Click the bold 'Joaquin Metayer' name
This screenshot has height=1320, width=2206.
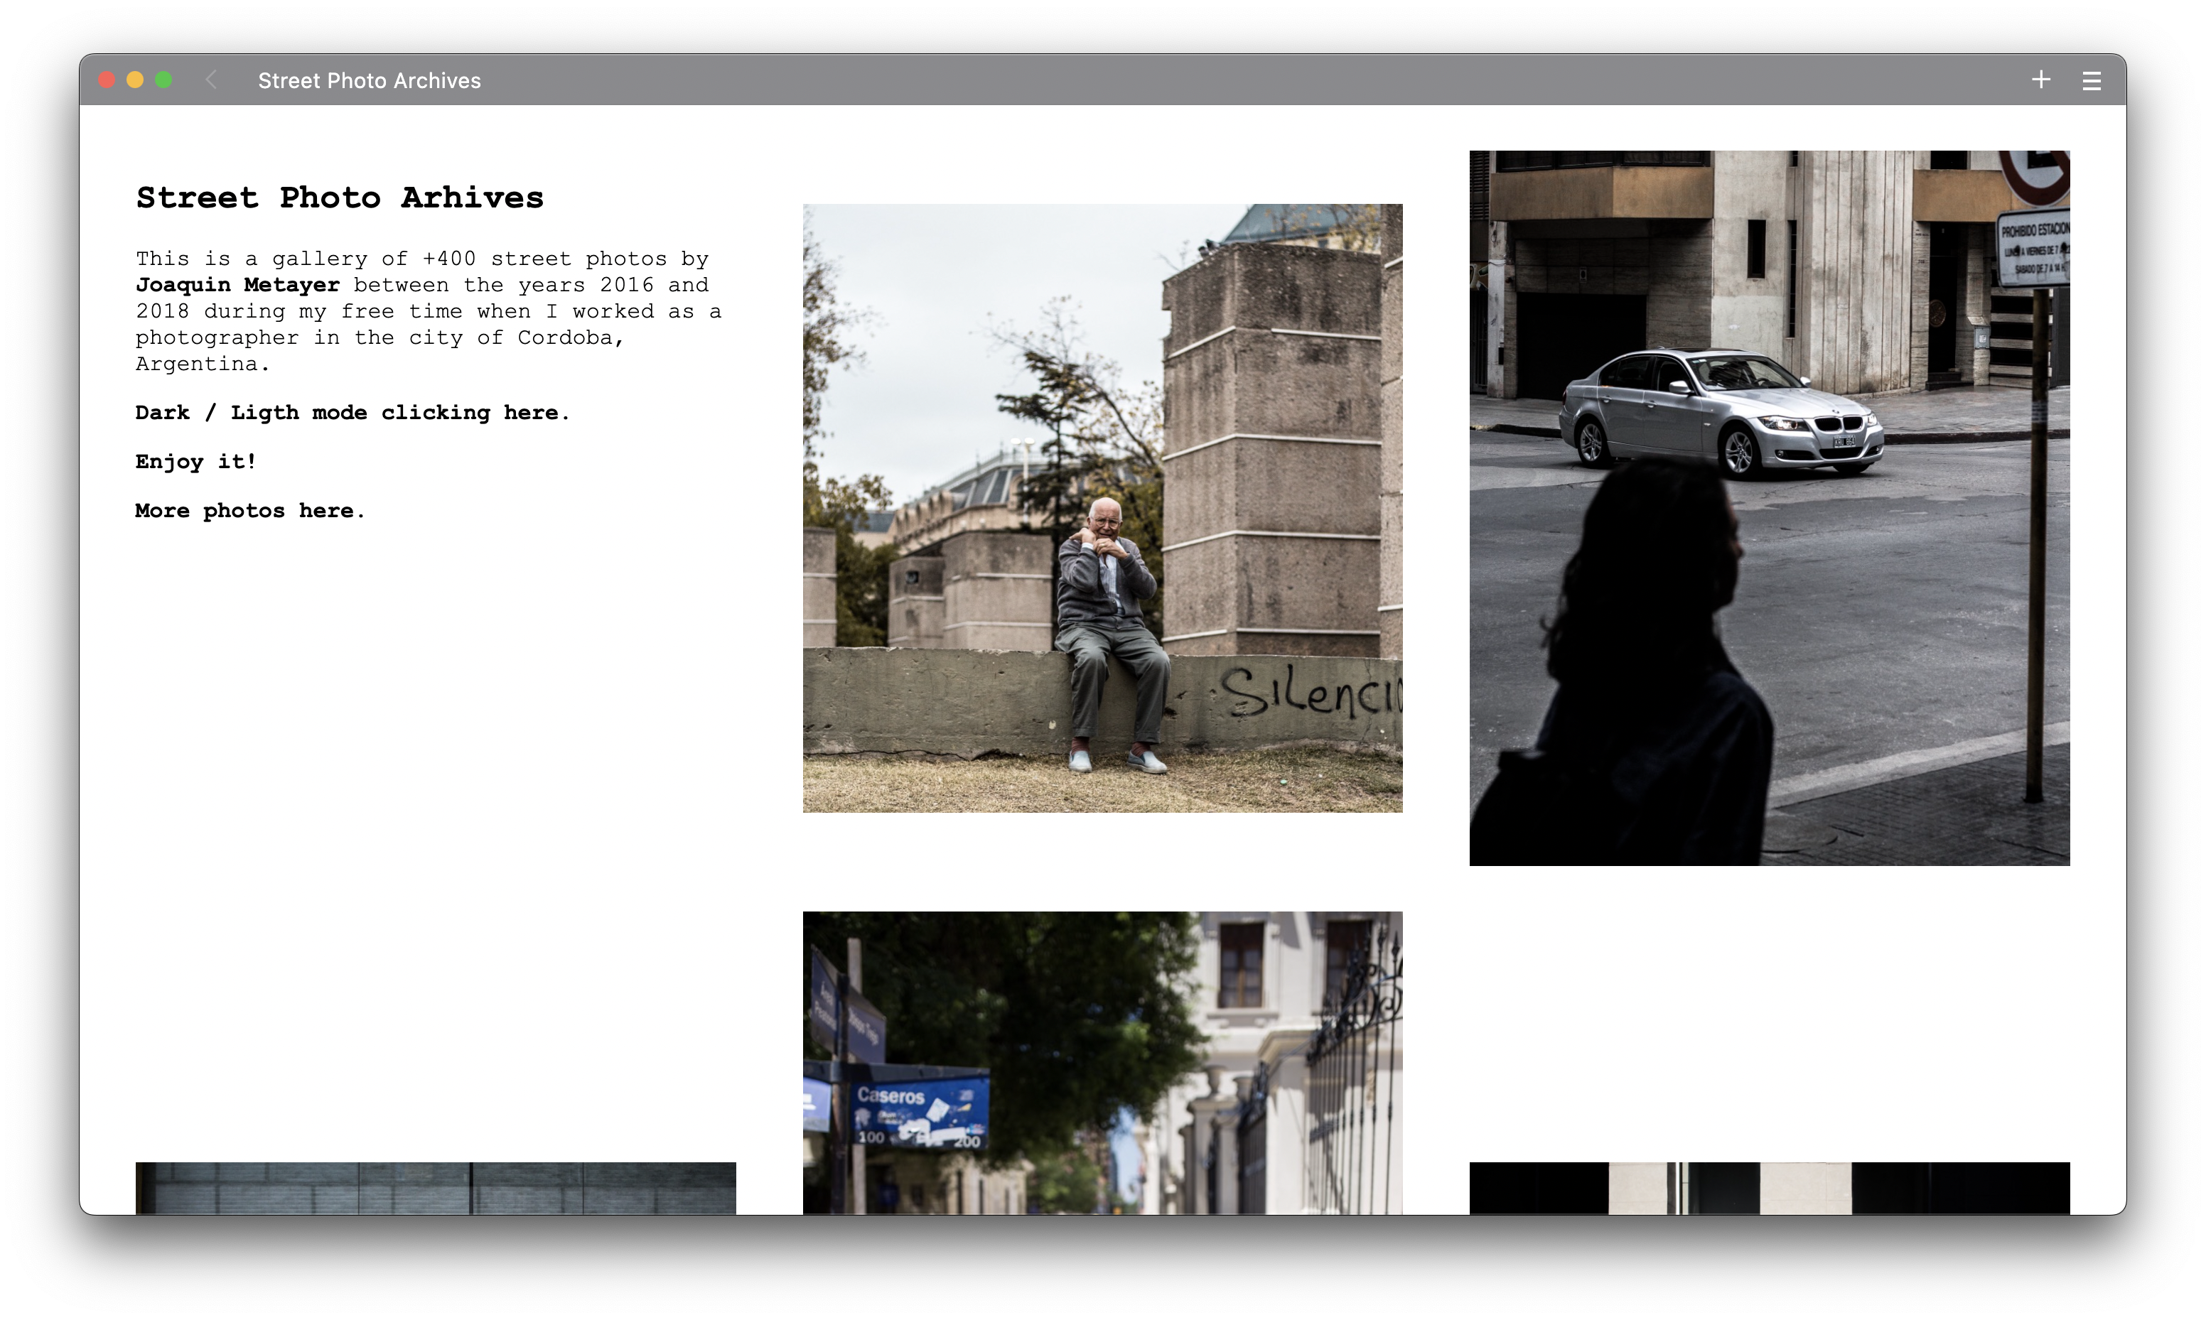click(237, 285)
